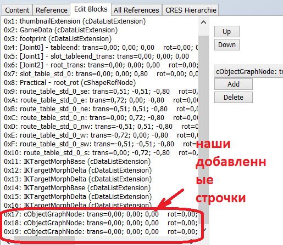Click the Up button
The height and width of the screenshot is (245, 283).
coord(227,32)
